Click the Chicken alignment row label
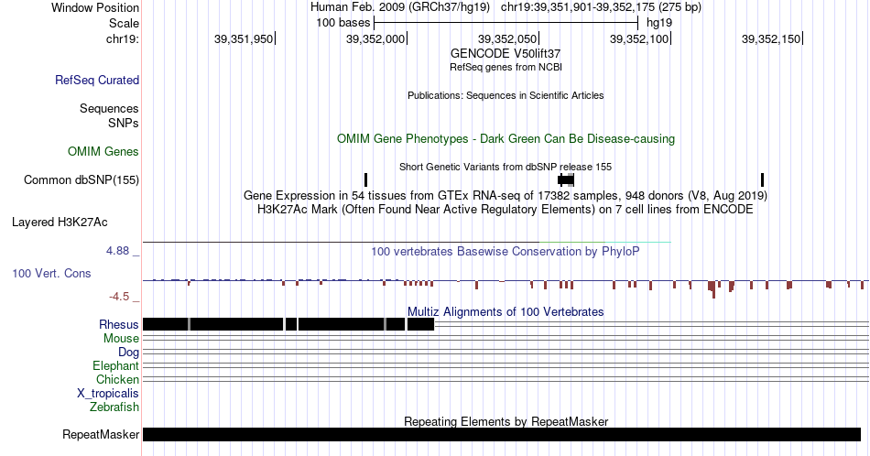Image resolution: width=870 pixels, height=456 pixels. tap(117, 379)
